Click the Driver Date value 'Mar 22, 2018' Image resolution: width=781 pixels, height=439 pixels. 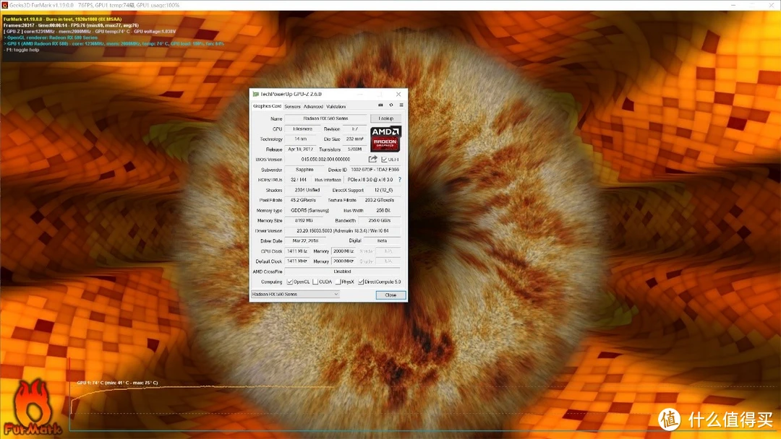point(305,240)
